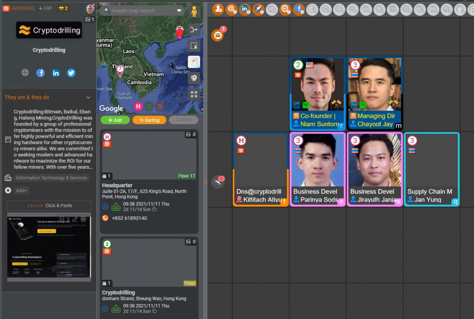Click the Street View pegman icon
The width and height of the screenshot is (474, 319).
(194, 11)
